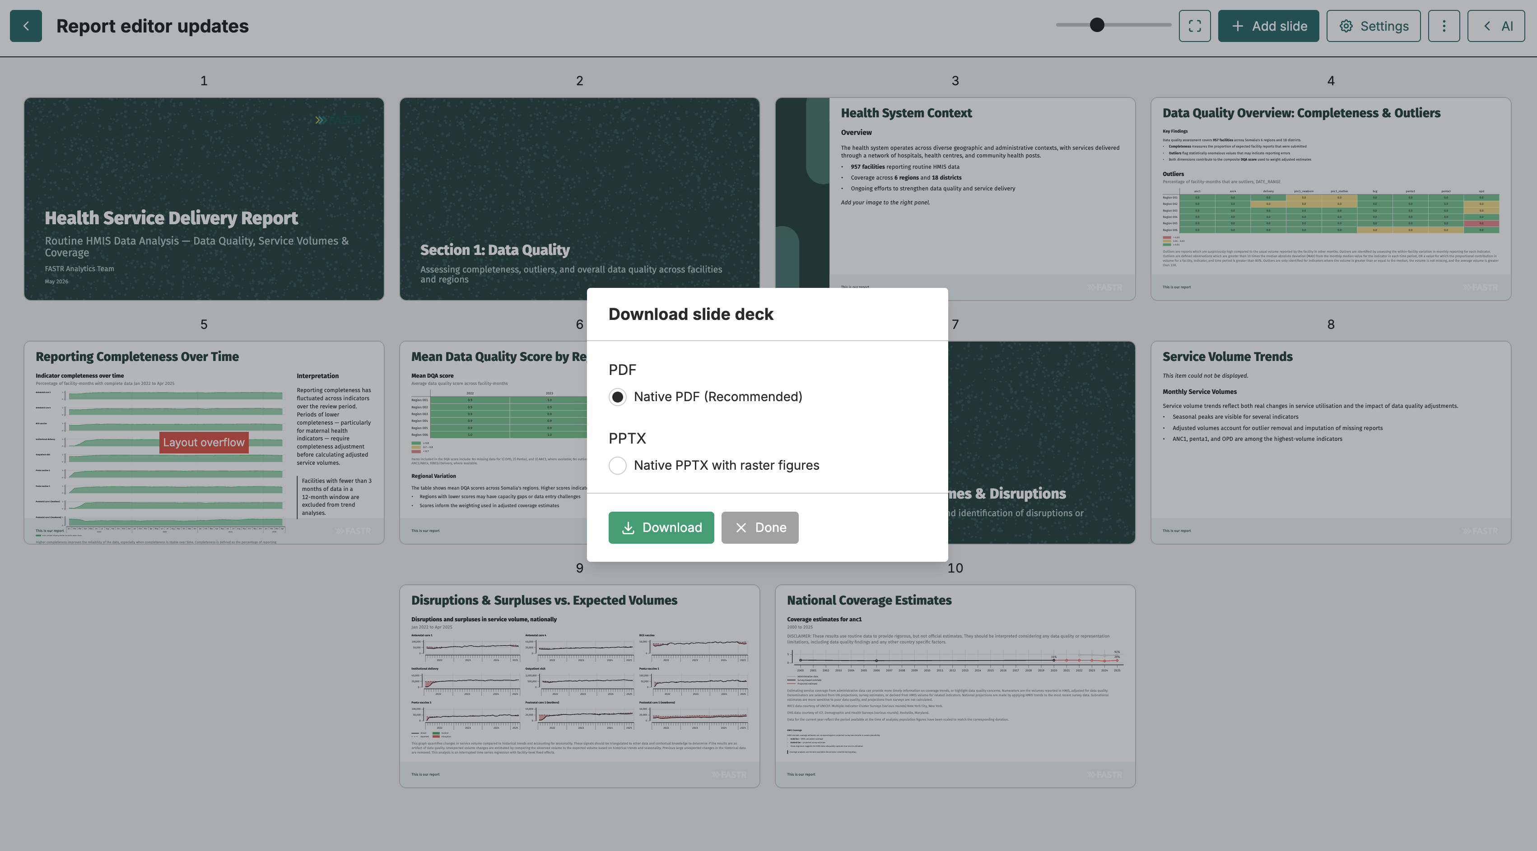1537x851 pixels.
Task: Click the Report editor updates title
Action: [x=152, y=26]
